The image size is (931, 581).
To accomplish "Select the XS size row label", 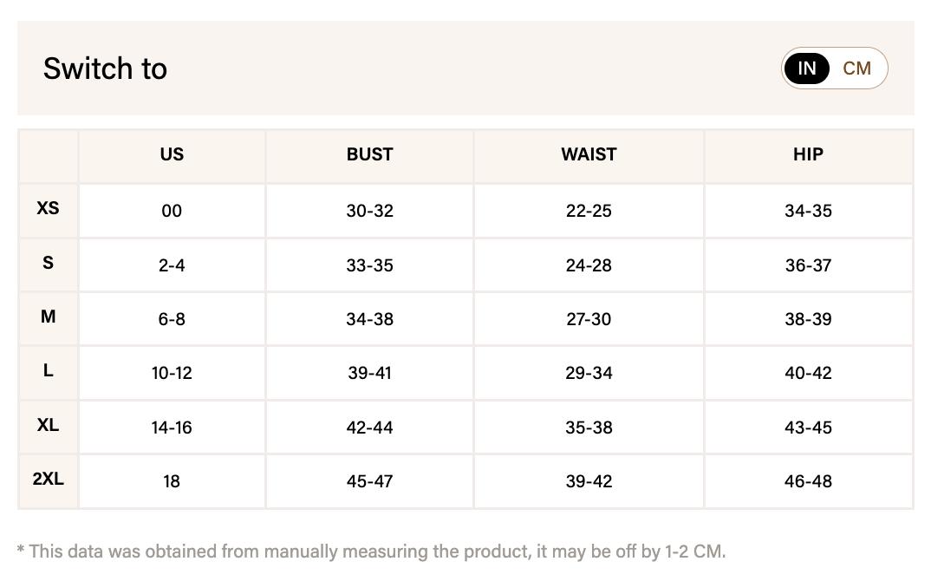I will [x=48, y=210].
